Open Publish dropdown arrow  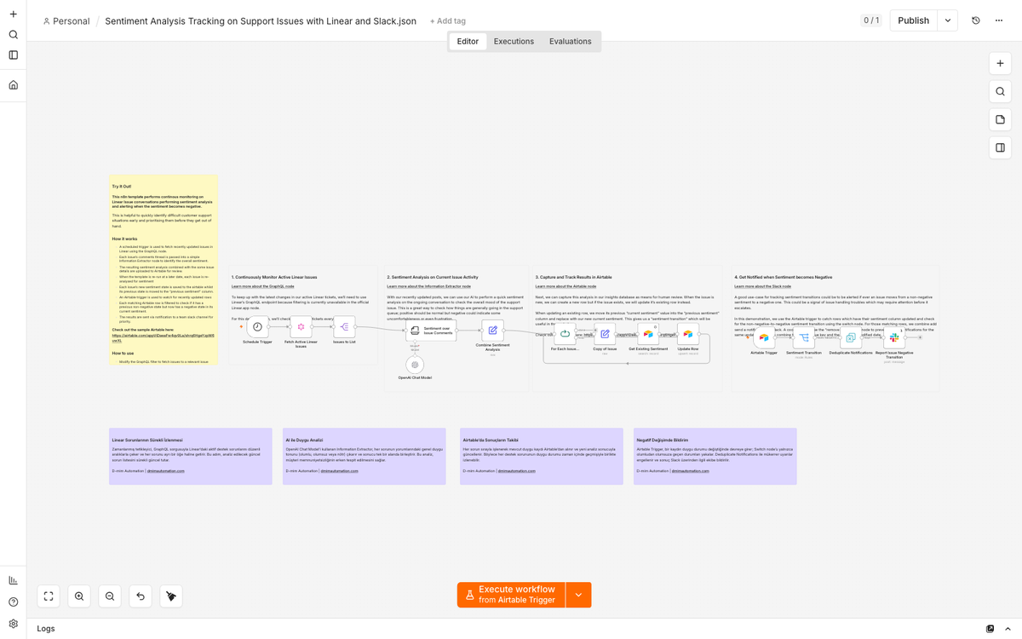point(948,20)
